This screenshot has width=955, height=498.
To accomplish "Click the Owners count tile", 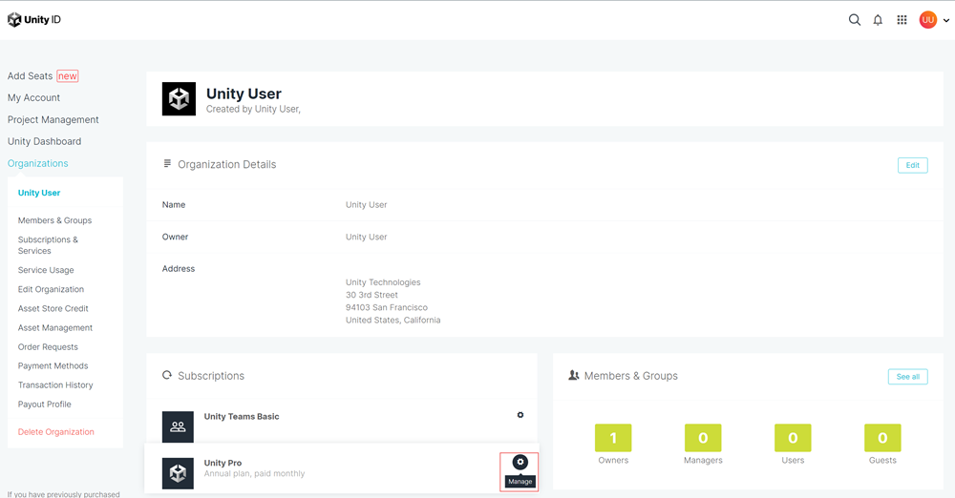I will pyautogui.click(x=613, y=438).
